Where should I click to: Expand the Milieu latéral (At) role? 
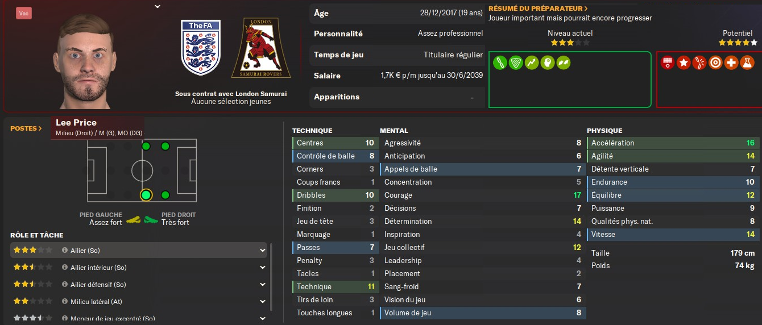[263, 301]
